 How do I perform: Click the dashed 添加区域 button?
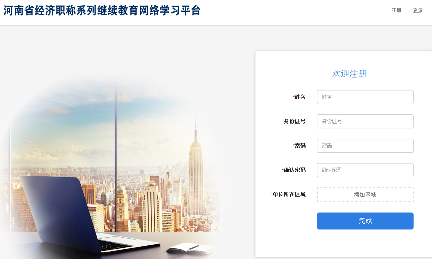[365, 195]
